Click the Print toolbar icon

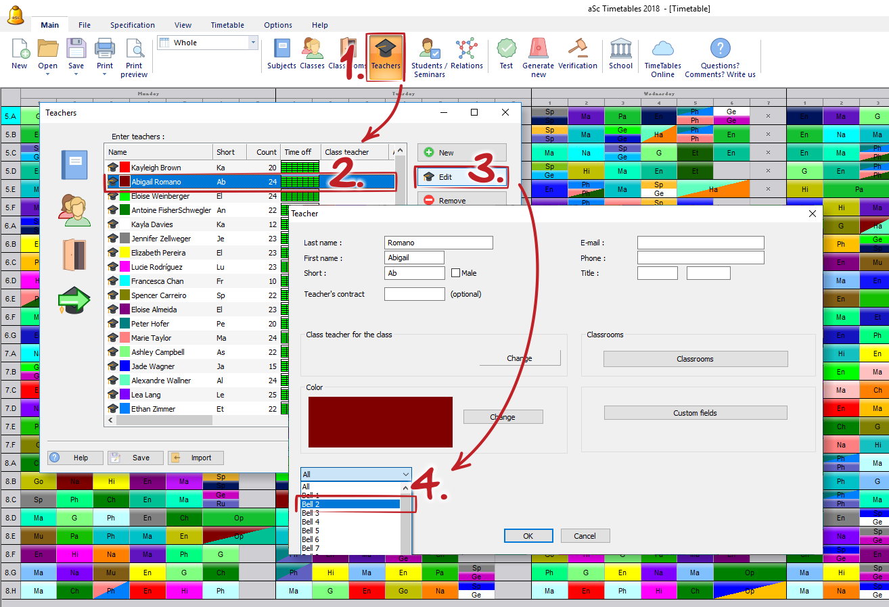click(x=105, y=50)
